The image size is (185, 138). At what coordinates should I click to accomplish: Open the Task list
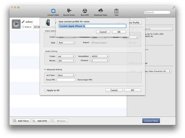click(116, 12)
